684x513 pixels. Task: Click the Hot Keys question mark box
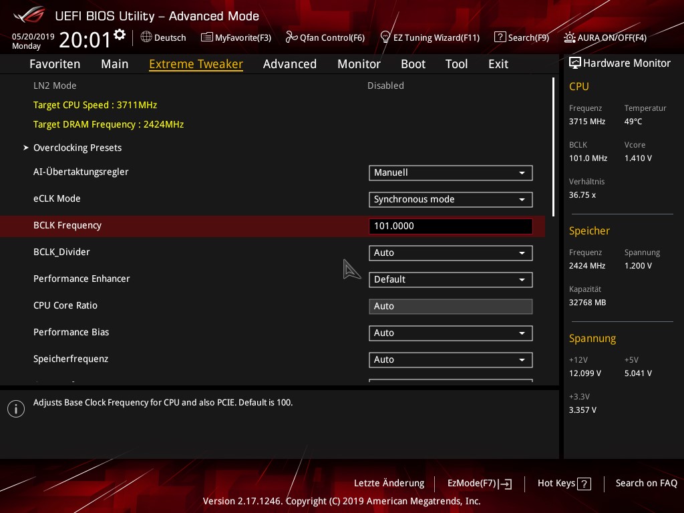tap(584, 484)
